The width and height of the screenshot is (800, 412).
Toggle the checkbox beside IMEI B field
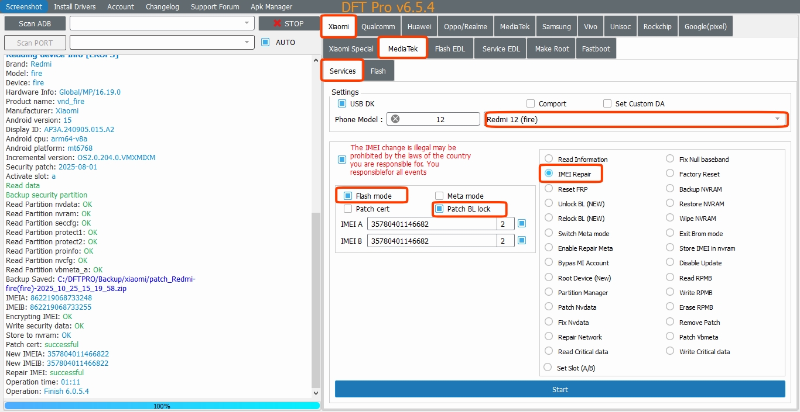pos(522,240)
